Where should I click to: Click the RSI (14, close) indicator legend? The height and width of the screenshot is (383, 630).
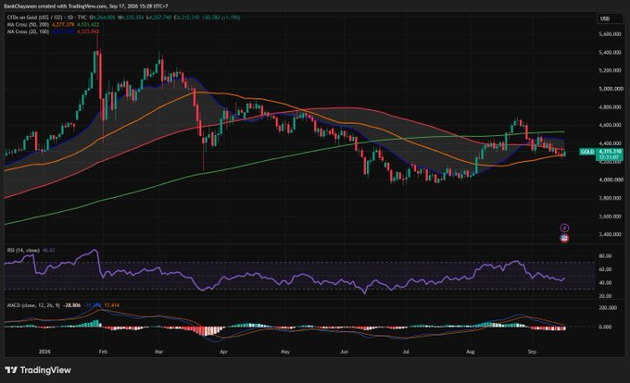click(23, 251)
